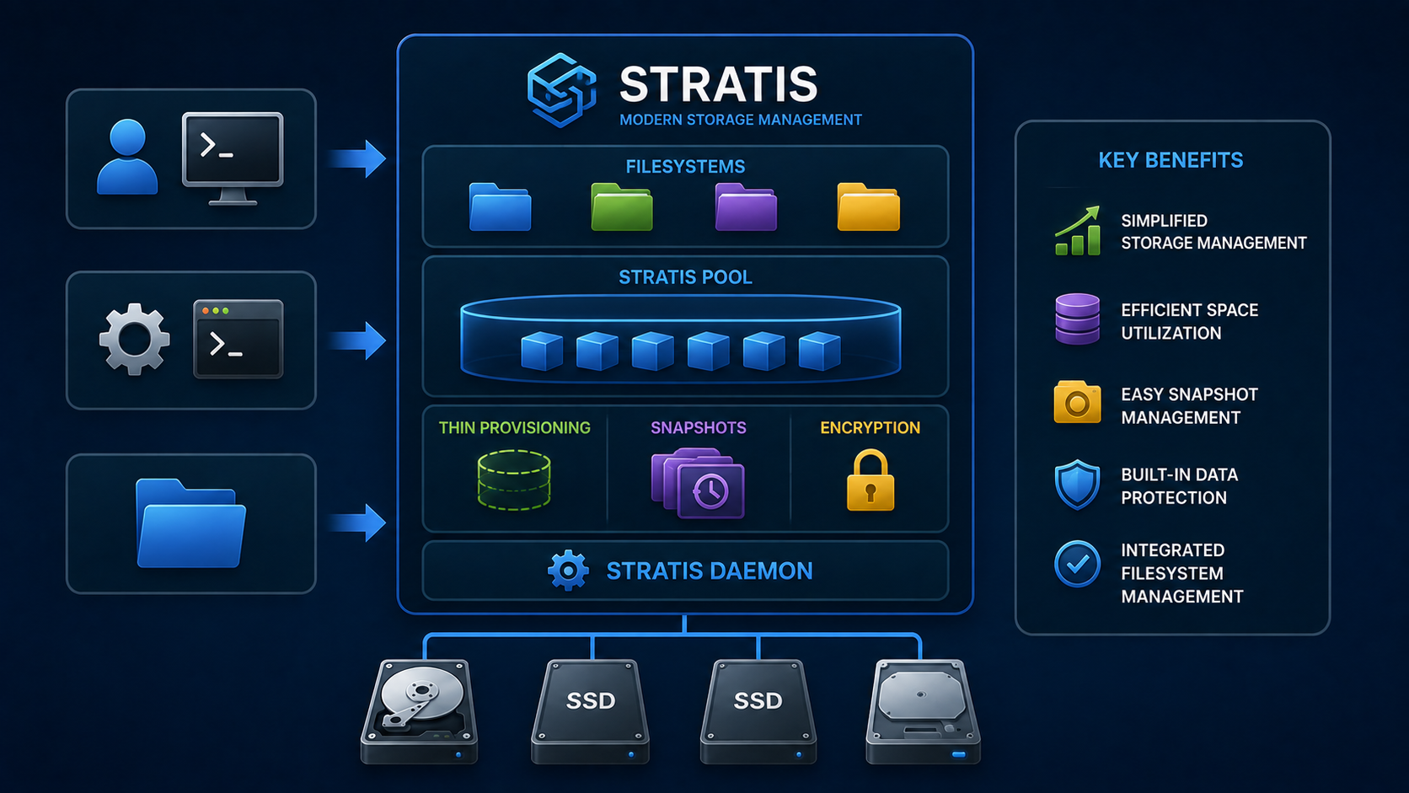Click the purple database stack icon
This screenshot has height=793, width=1409.
point(1078,319)
